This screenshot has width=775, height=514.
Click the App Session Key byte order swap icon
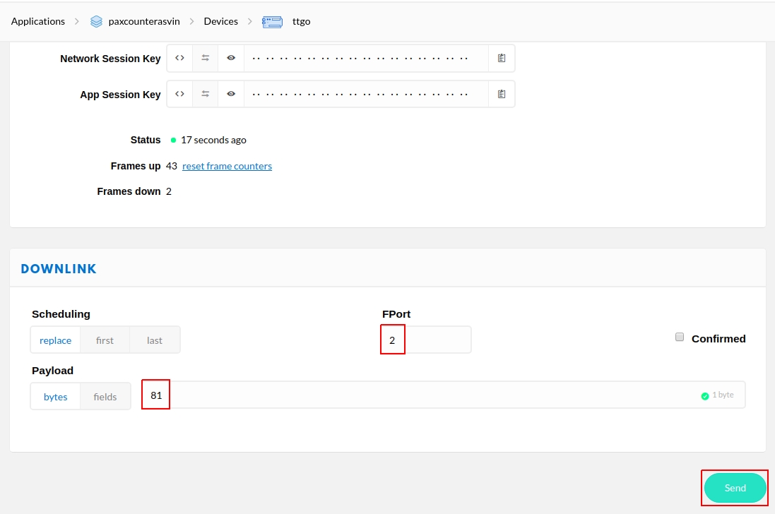pyautogui.click(x=206, y=94)
